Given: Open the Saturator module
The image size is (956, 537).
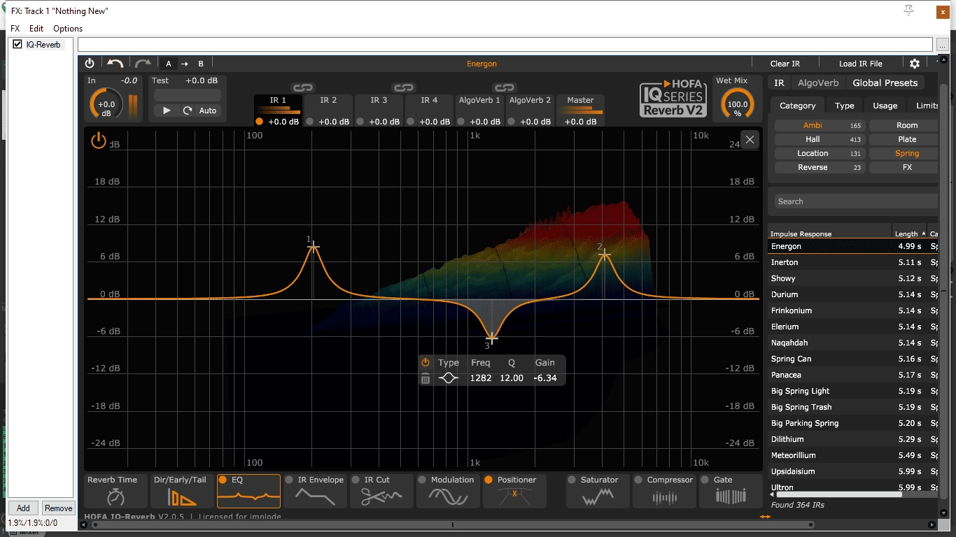Looking at the screenshot, I should pos(598,491).
